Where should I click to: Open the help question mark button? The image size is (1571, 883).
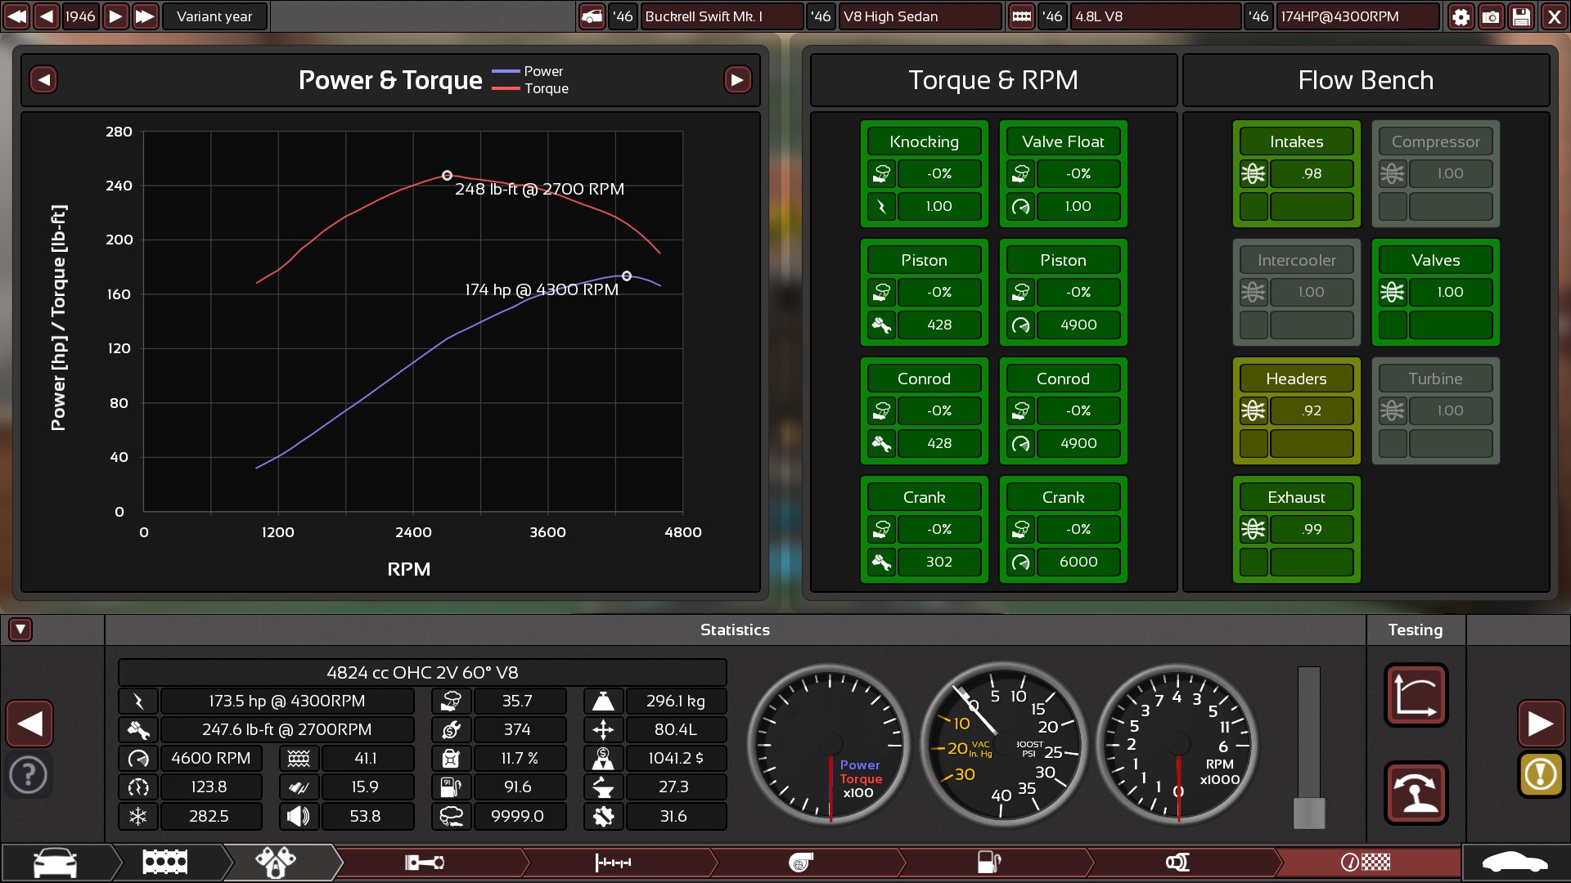pos(29,773)
